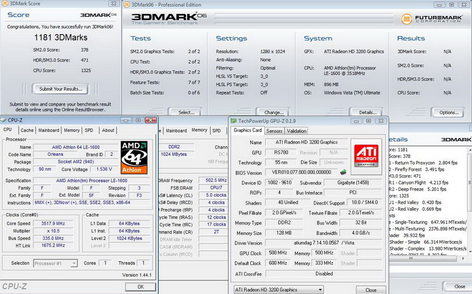Click the Level 2 cache value 1024 KBytes
This screenshot has height=294, width=472.
coord(129,239)
